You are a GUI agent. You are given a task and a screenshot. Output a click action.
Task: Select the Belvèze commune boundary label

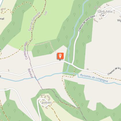pos(31,73)
